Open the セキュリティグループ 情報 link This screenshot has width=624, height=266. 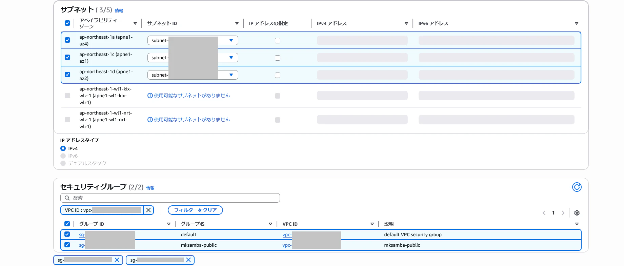point(150,188)
